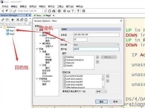
Task: Click the Connect in Tab toolbar icon
Action: [x=11, y=11]
